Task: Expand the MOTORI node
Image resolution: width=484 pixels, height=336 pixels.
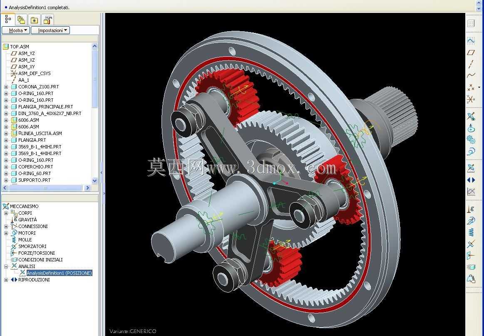Action: tap(6, 233)
